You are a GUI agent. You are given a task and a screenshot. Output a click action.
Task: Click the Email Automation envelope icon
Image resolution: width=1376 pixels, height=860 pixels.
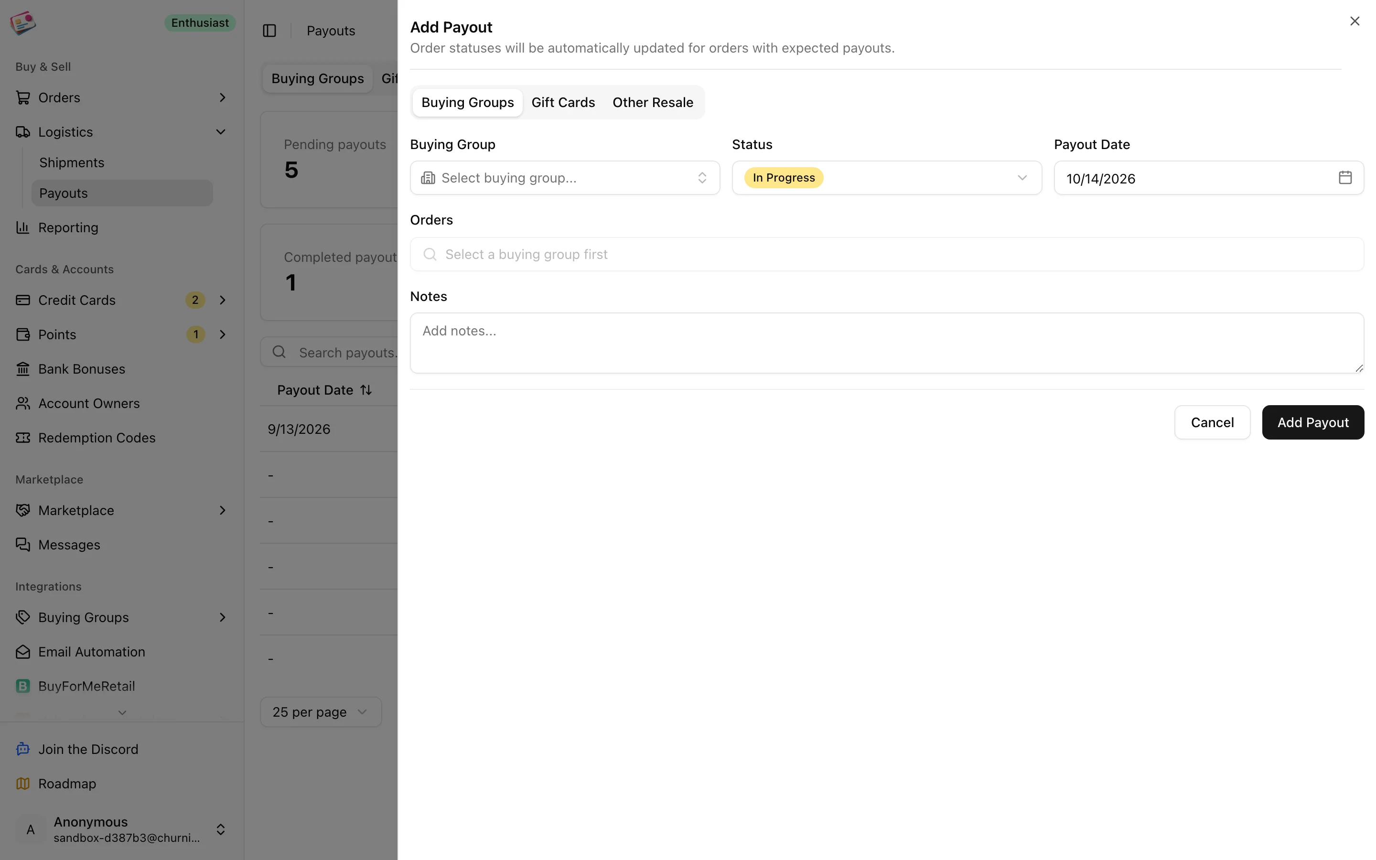pyautogui.click(x=23, y=652)
